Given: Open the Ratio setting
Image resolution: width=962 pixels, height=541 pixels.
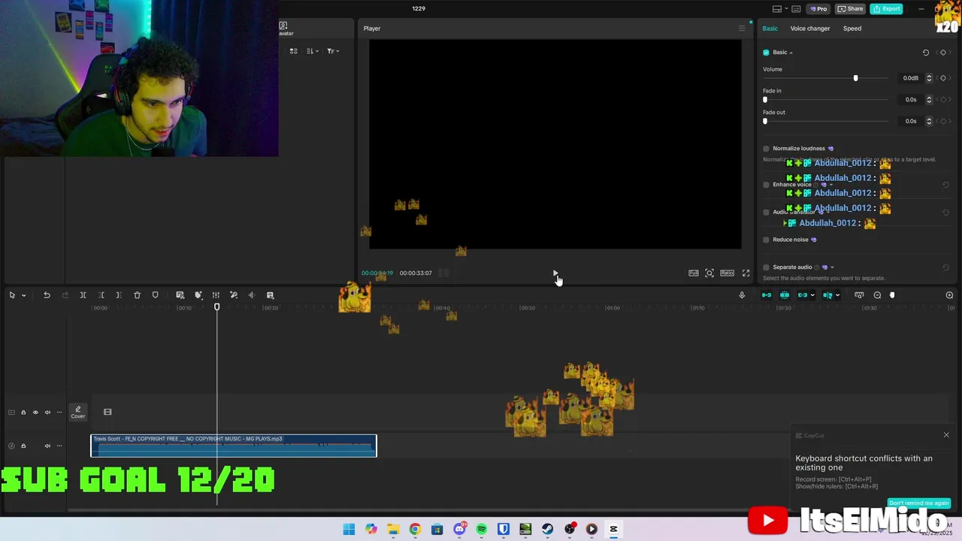Looking at the screenshot, I should point(727,273).
